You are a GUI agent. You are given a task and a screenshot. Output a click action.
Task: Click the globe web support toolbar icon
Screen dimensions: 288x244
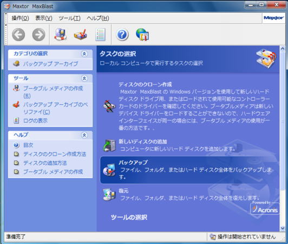(x=142, y=34)
